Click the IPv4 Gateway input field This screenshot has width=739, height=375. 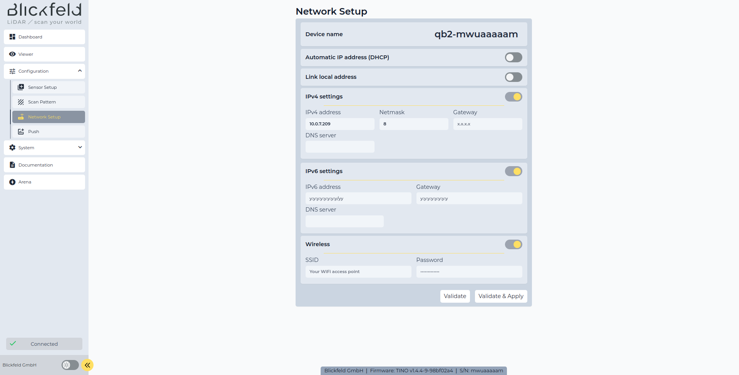[487, 124]
